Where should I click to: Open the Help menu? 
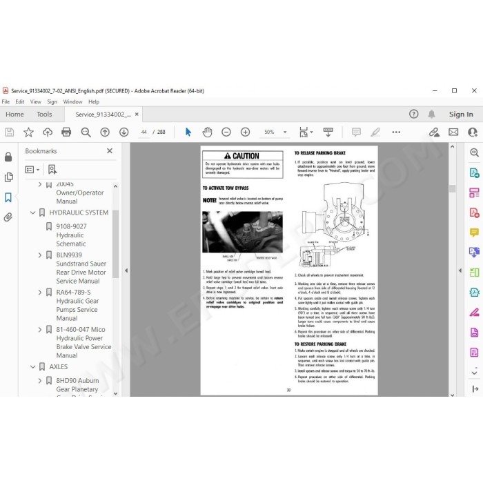pos(94,101)
